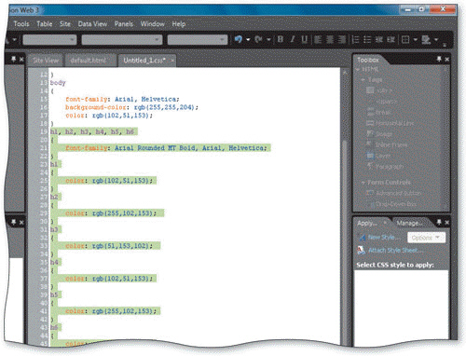The width and height of the screenshot is (466, 356).
Task: Close the Toolbox panel
Action: click(447, 59)
